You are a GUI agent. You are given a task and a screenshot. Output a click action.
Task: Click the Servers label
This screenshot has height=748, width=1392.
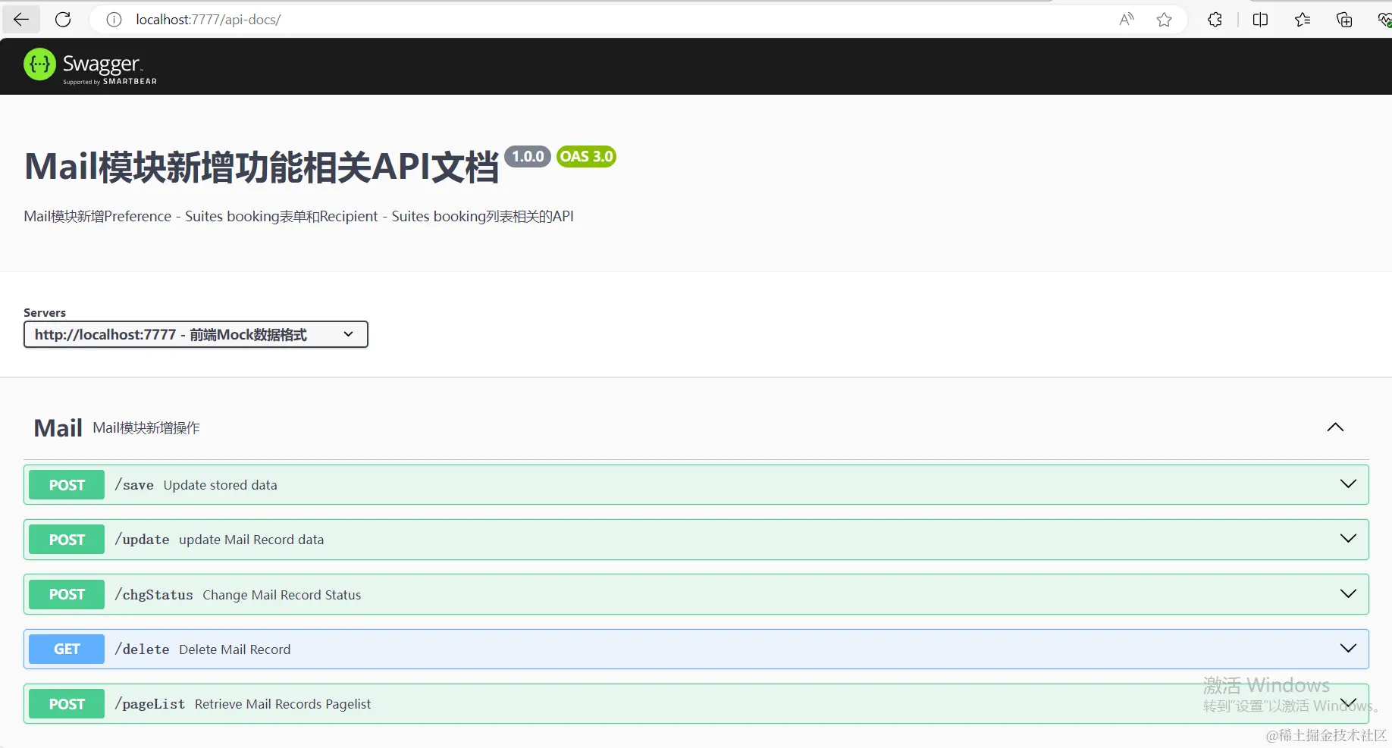[45, 312]
